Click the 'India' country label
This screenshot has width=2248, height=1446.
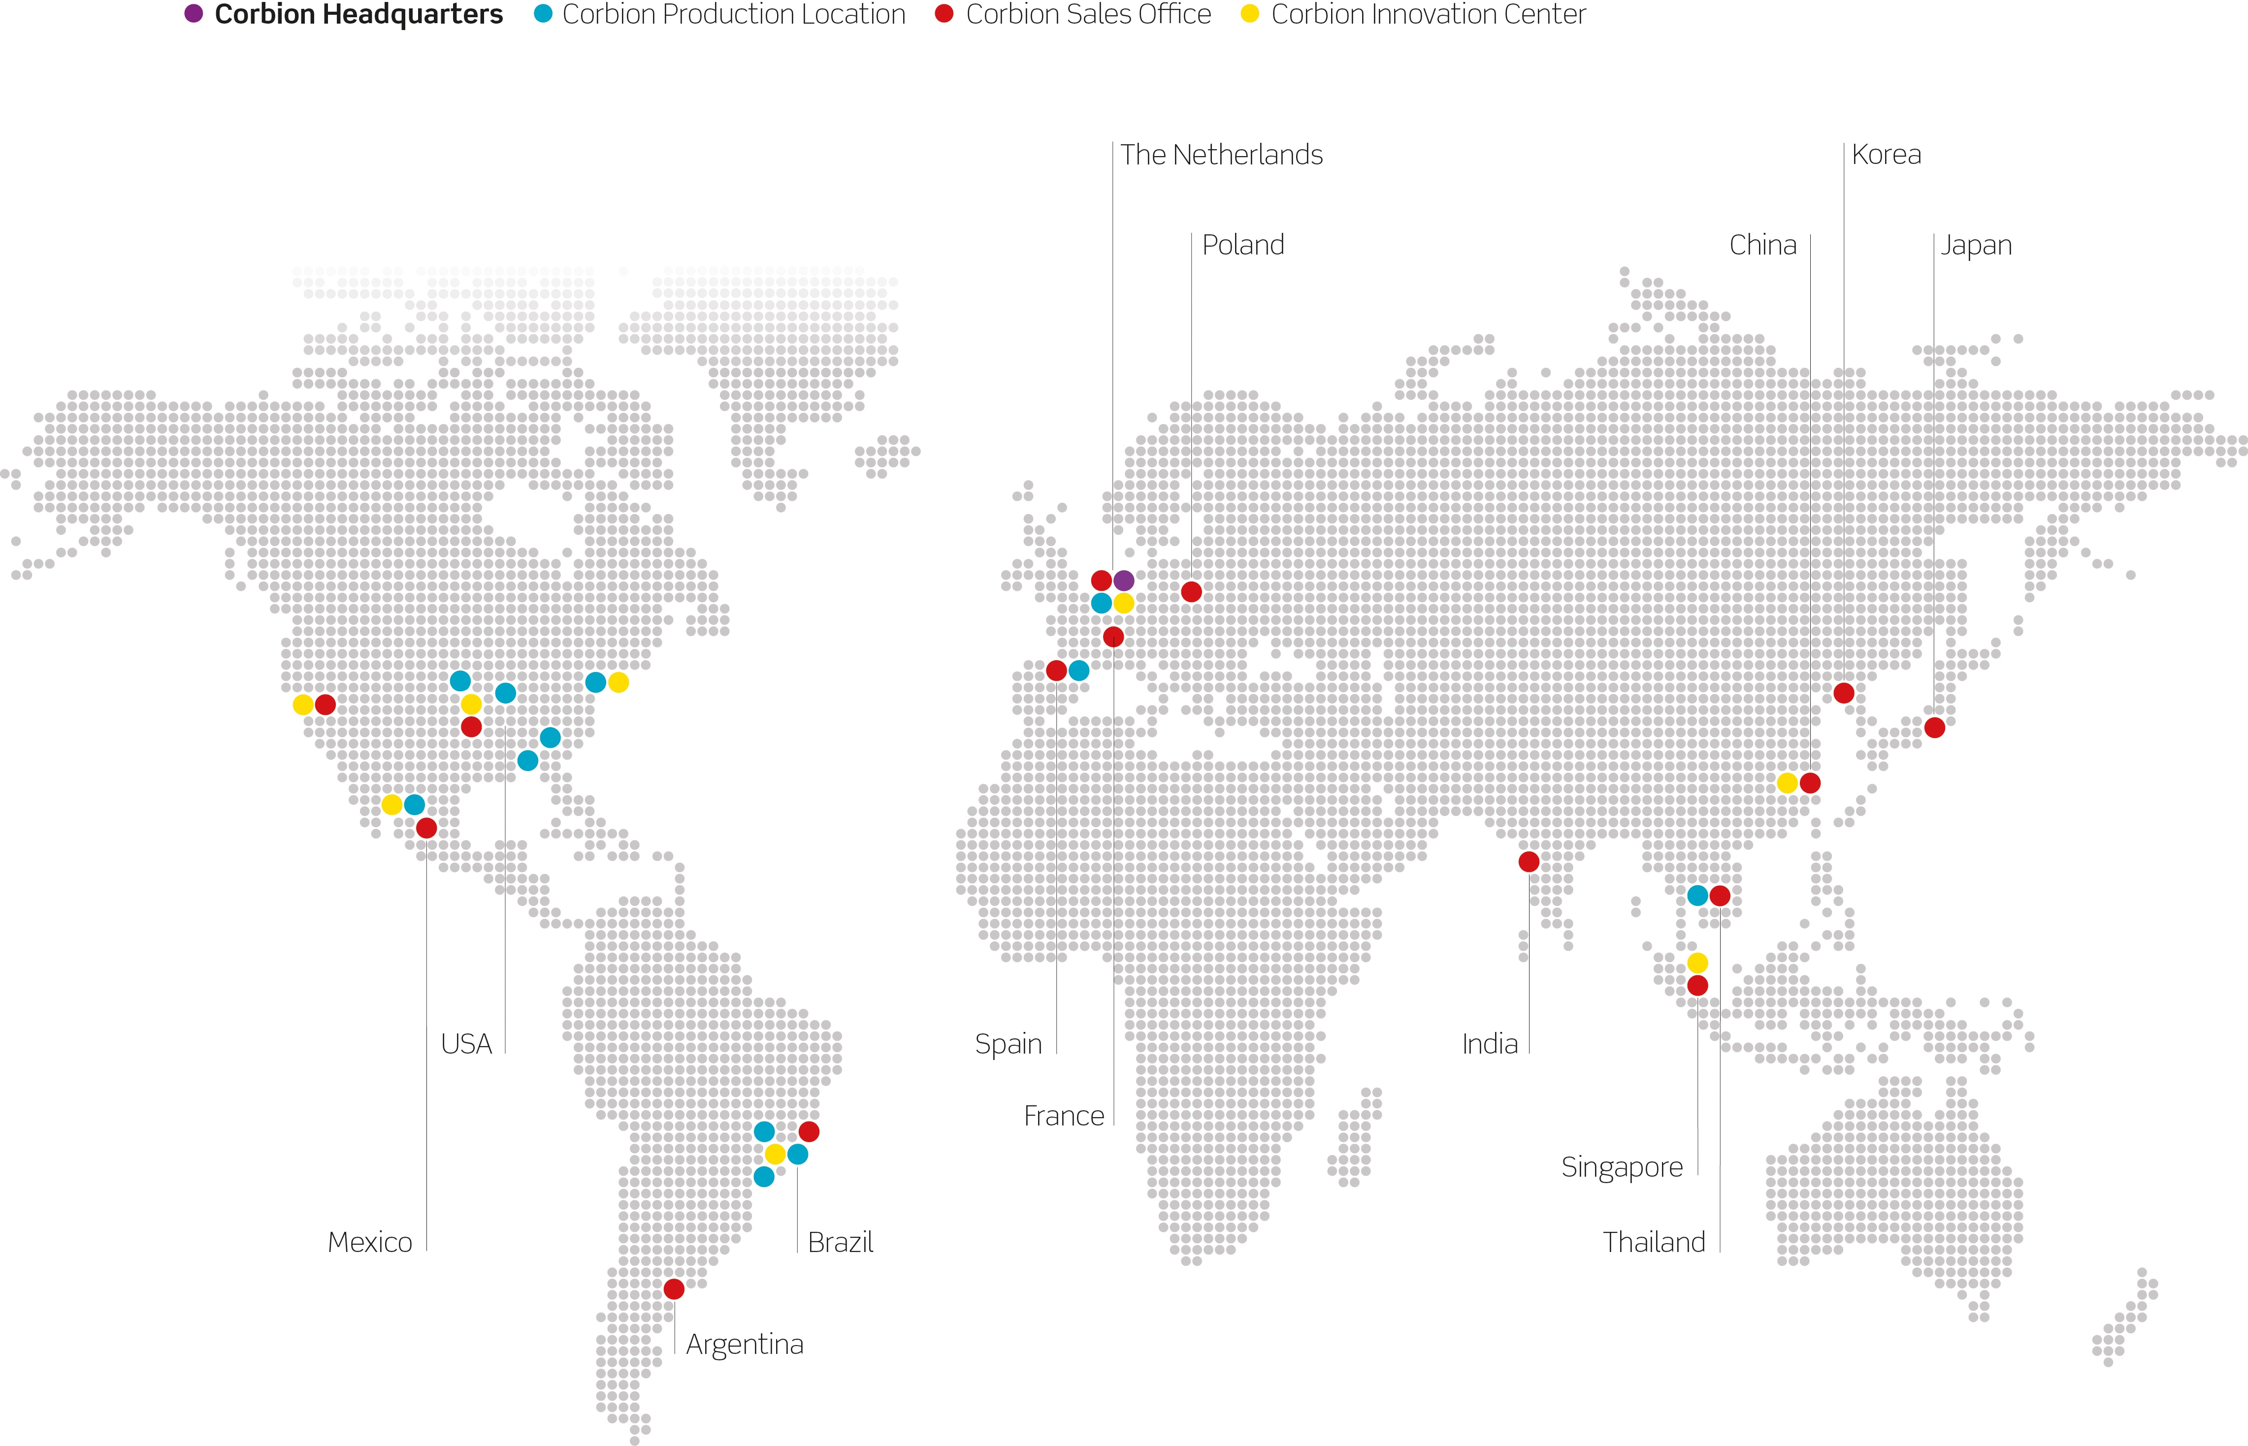click(1490, 1044)
